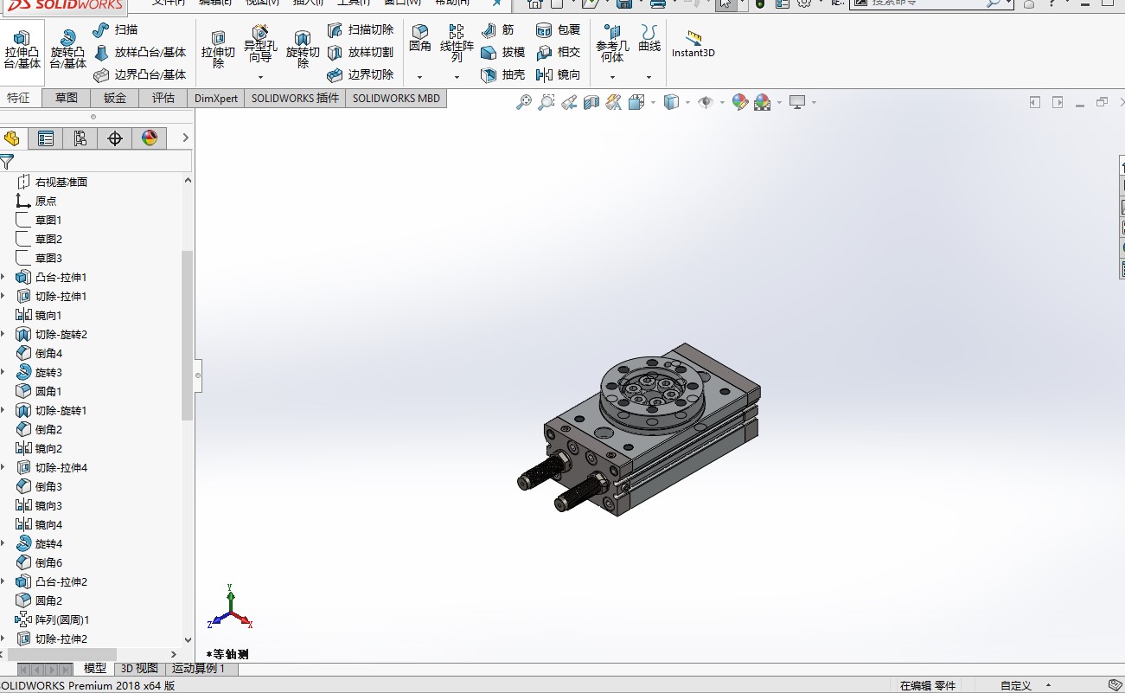The width and height of the screenshot is (1125, 693).
Task: Click the Lofted Boss/Base (放样凸台/基体) tool
Action: pos(140,52)
